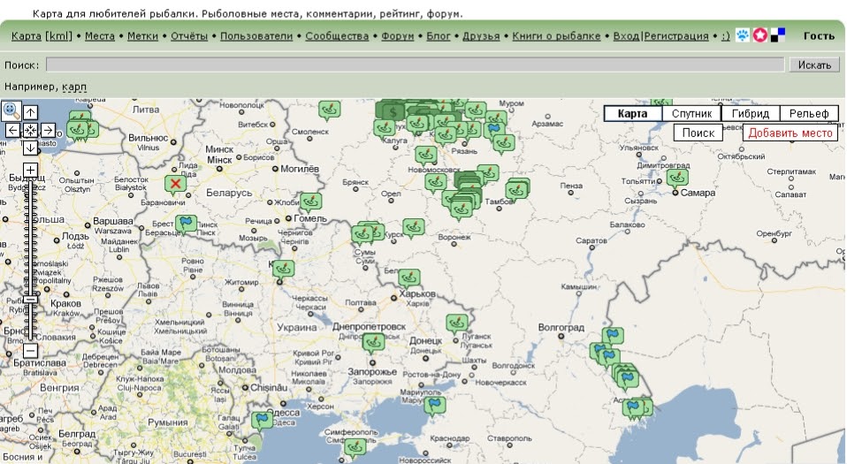Click the pan right arrow on map
This screenshot has width=847, height=464.
tap(48, 130)
